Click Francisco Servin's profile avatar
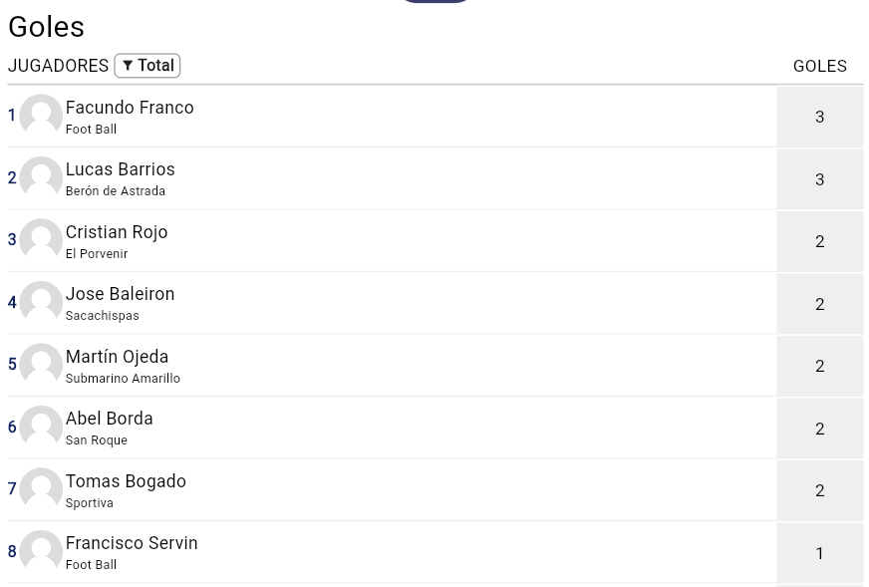The height and width of the screenshot is (587, 869). tap(41, 551)
